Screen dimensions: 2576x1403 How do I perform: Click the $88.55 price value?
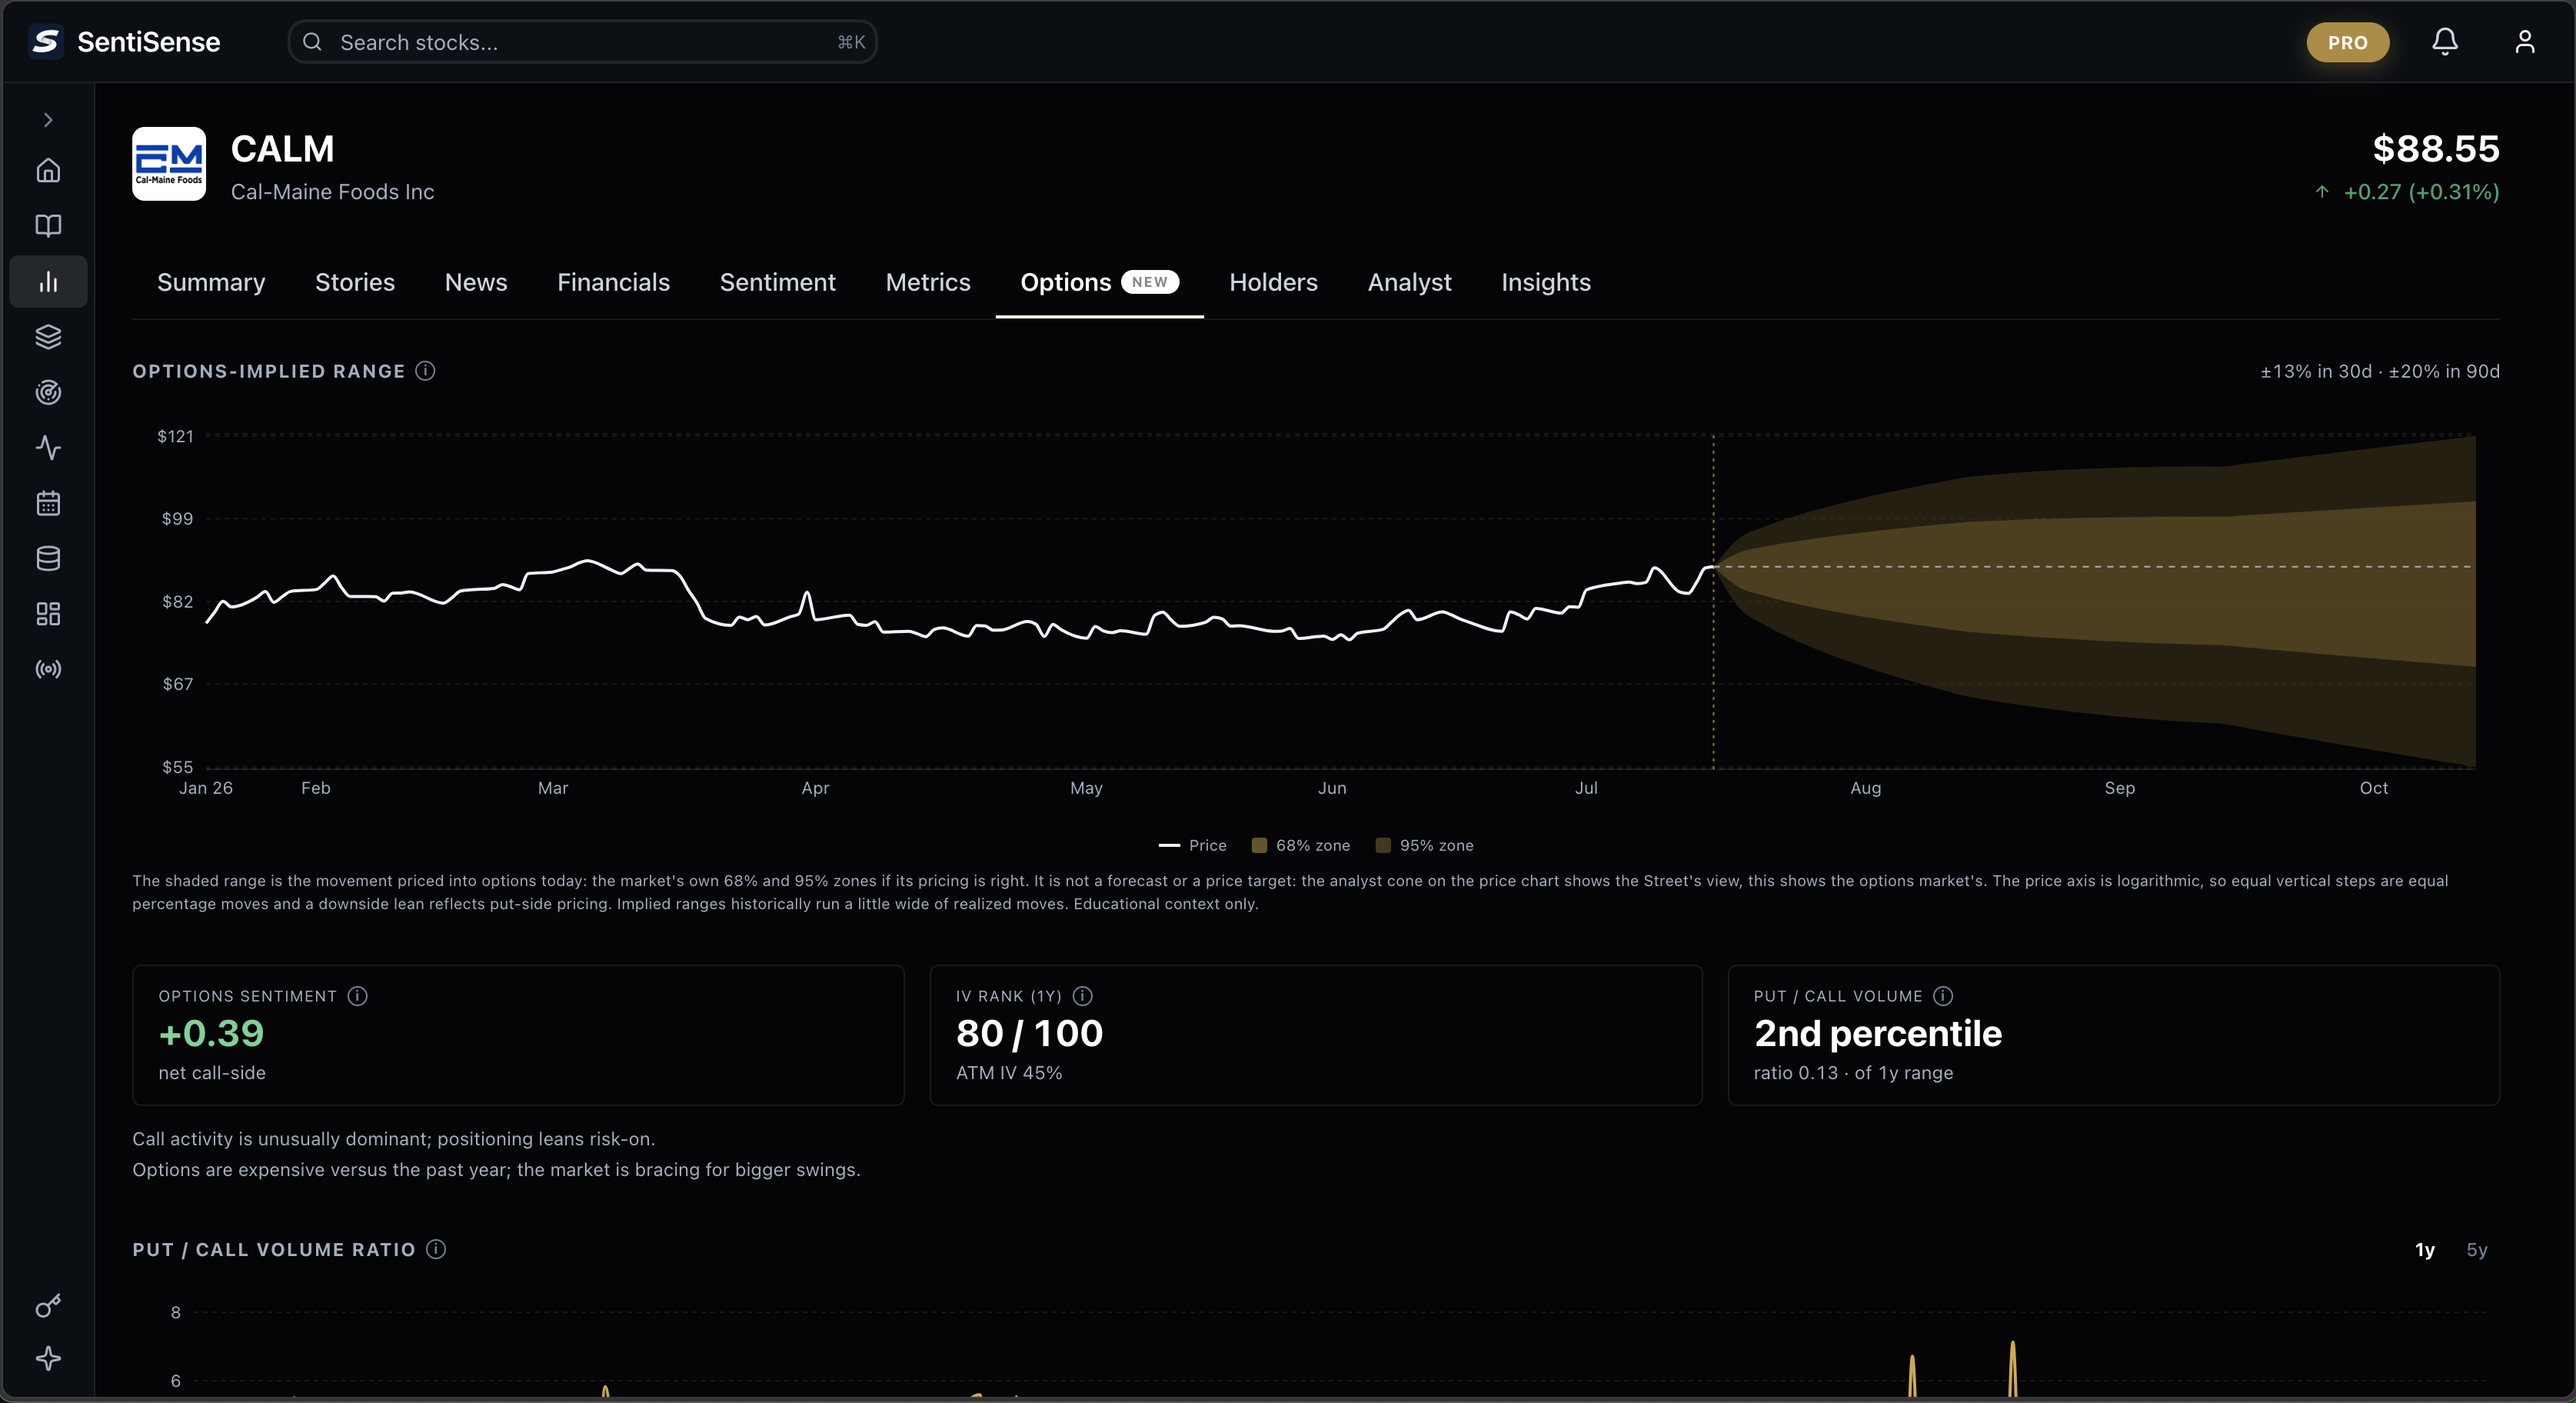click(x=2436, y=149)
